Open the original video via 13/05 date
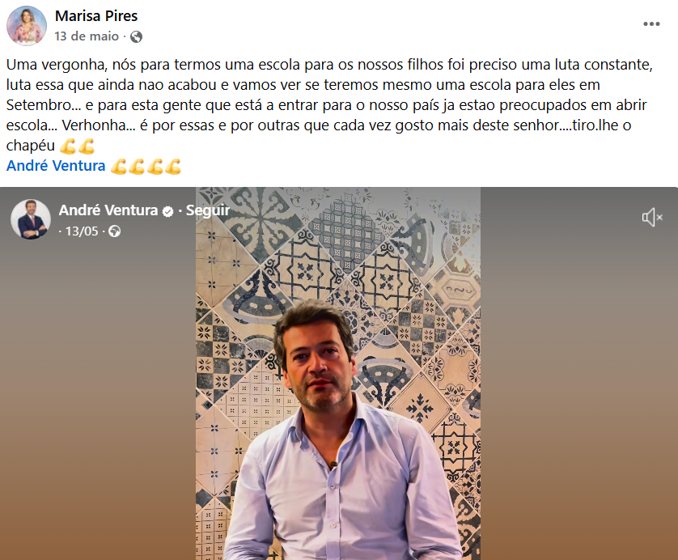Viewport: 678px width, 560px height. click(x=82, y=231)
